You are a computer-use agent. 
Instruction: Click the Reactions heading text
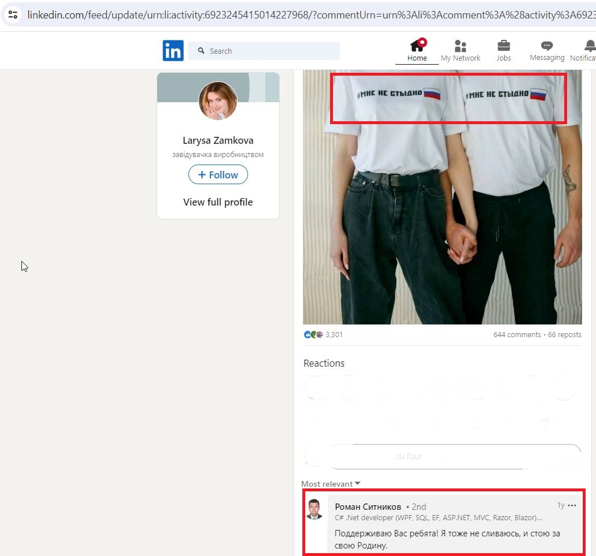tap(324, 363)
